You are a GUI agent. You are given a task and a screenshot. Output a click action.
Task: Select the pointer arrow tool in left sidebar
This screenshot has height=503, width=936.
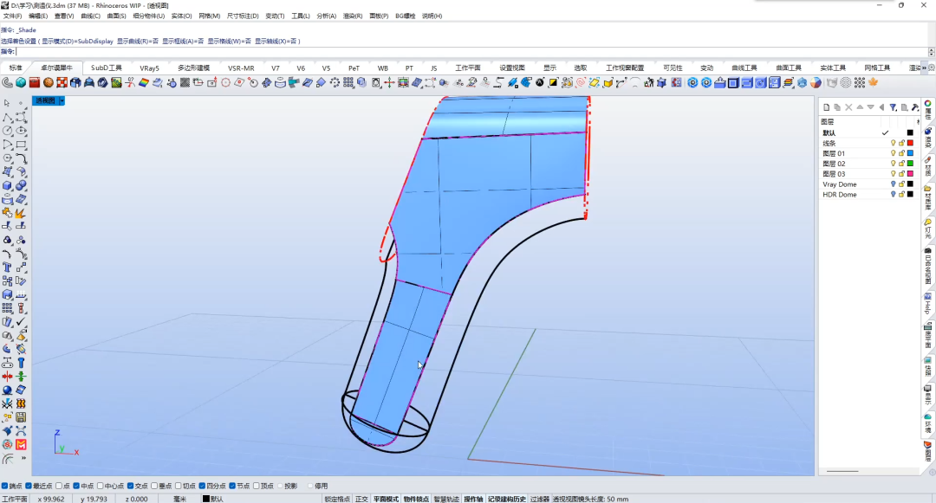pyautogui.click(x=7, y=103)
